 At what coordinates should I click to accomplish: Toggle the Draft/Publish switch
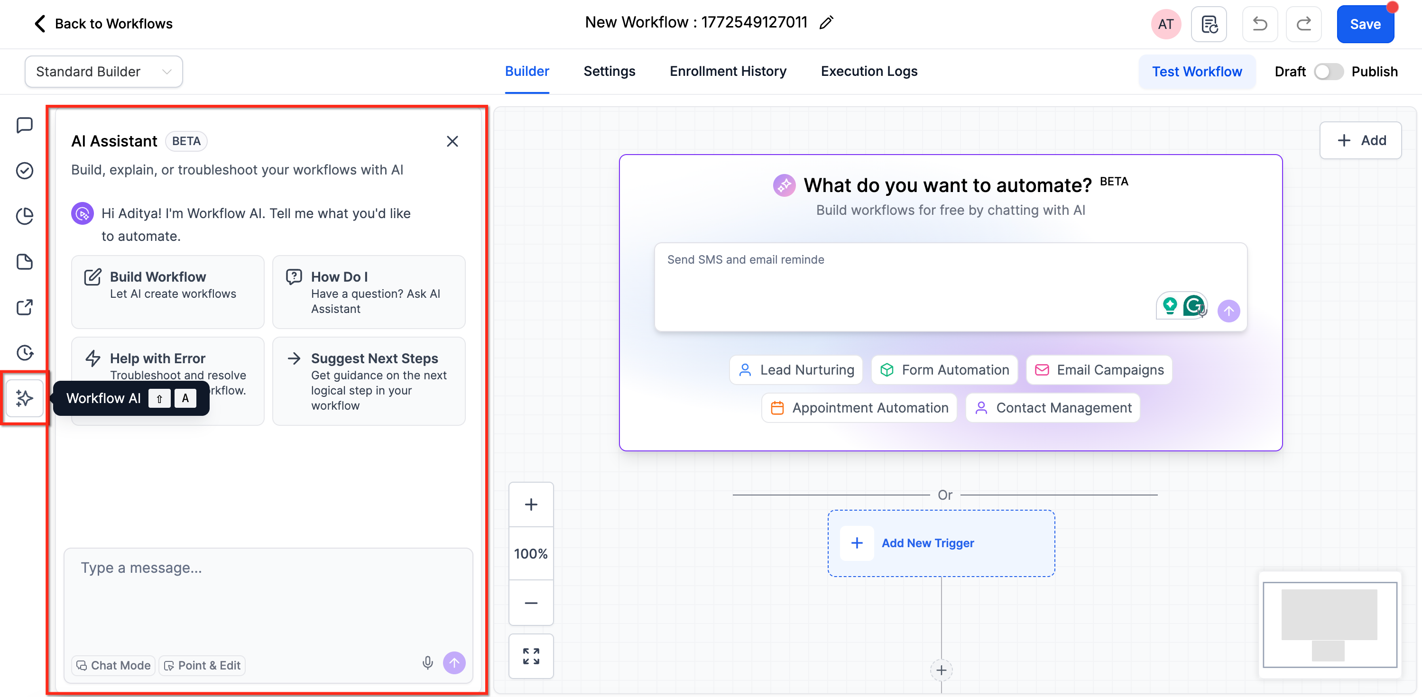tap(1328, 72)
